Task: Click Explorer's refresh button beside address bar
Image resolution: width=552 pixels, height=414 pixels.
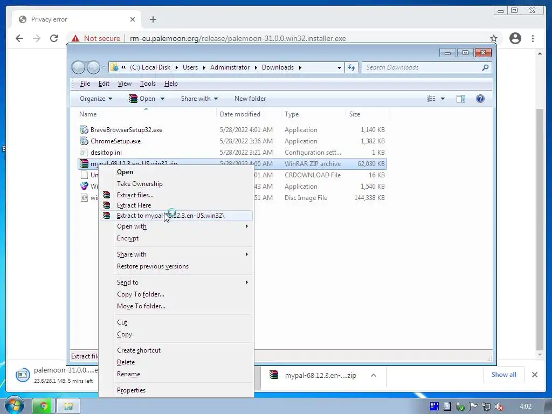Action: coord(351,67)
